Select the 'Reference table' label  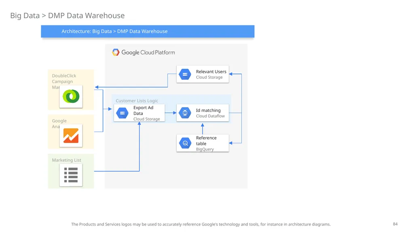[x=206, y=141]
